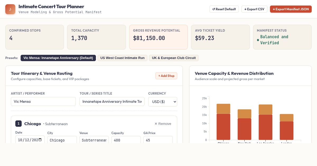Click the London bar's orange segment

pyautogui.click(x=287, y=118)
